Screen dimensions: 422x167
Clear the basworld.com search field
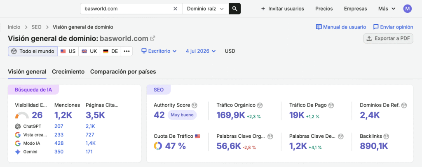175,9
